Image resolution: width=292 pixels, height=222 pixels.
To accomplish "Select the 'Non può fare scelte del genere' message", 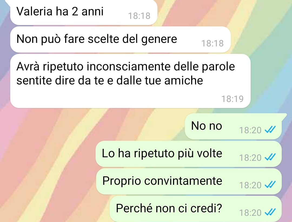I will point(121,39).
